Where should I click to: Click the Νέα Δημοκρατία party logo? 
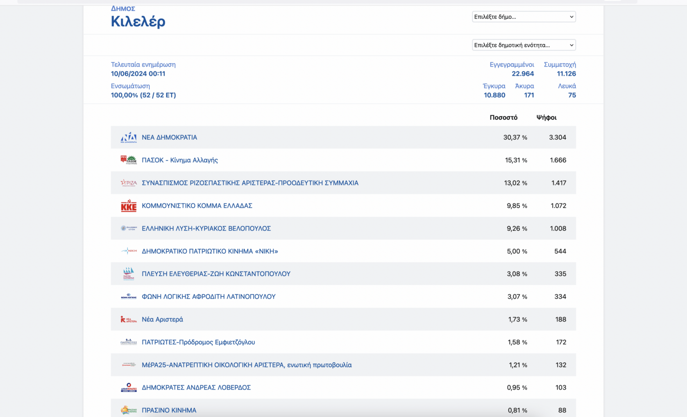click(129, 138)
